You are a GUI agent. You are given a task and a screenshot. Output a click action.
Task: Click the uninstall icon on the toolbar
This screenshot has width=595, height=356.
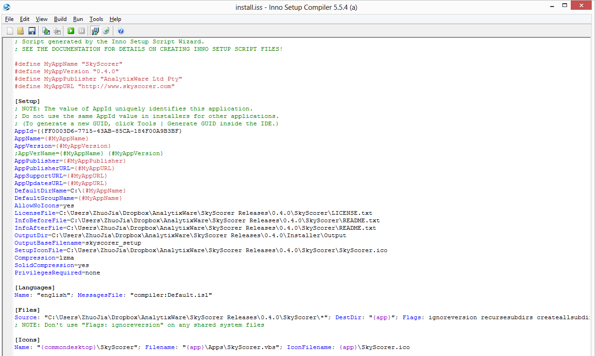coord(107,31)
